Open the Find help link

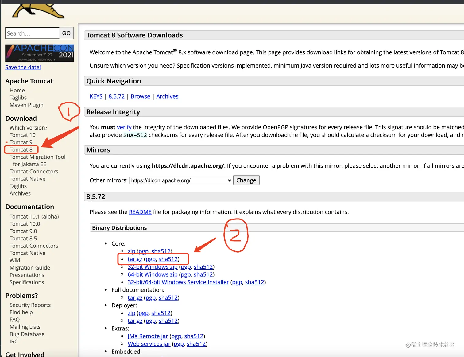[x=21, y=312]
